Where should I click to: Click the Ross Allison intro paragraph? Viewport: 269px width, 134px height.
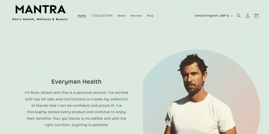[x=76, y=109]
